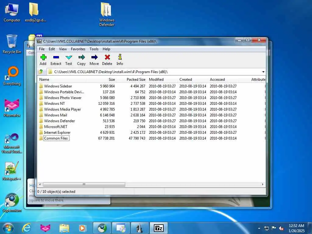The image size is (312, 234).
Task: Select the Internet Explorer folder icon
Action: [x=41, y=132]
